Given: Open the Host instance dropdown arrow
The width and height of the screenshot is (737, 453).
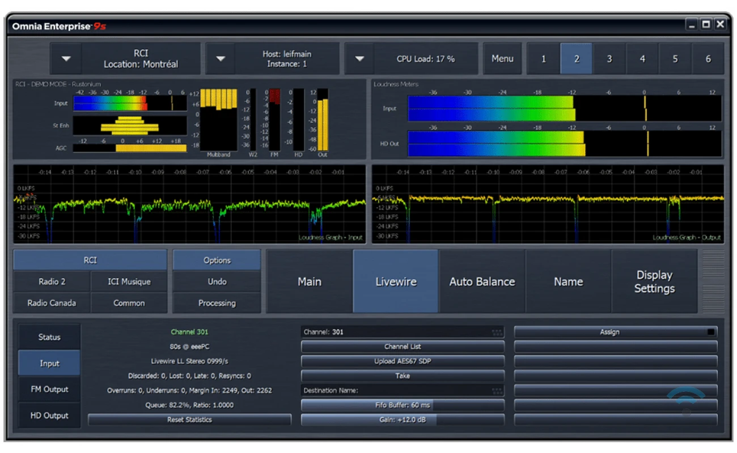Looking at the screenshot, I should (x=221, y=59).
